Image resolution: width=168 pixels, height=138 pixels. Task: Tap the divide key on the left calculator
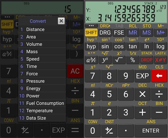point(75,91)
